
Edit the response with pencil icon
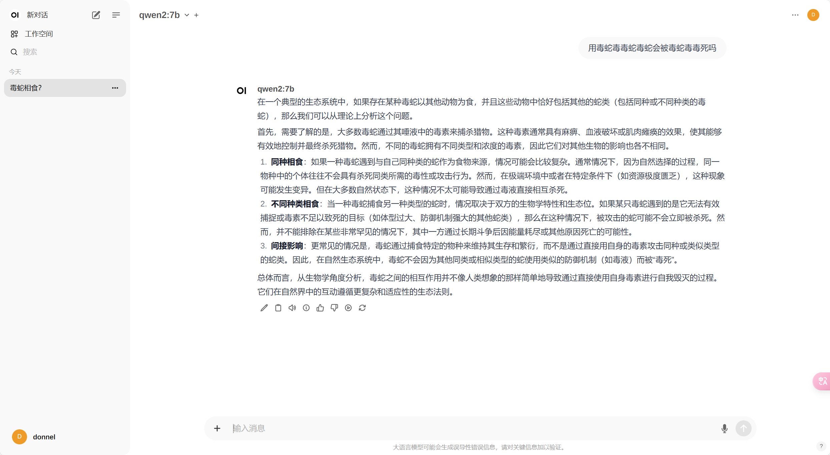[x=264, y=308]
